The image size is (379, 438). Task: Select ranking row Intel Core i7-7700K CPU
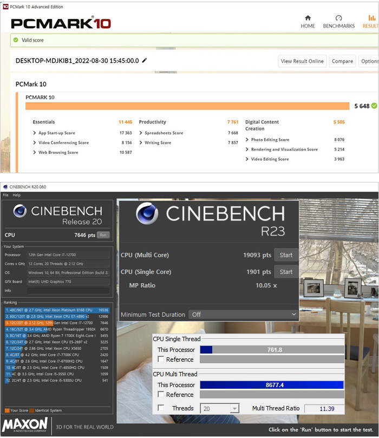point(57,355)
